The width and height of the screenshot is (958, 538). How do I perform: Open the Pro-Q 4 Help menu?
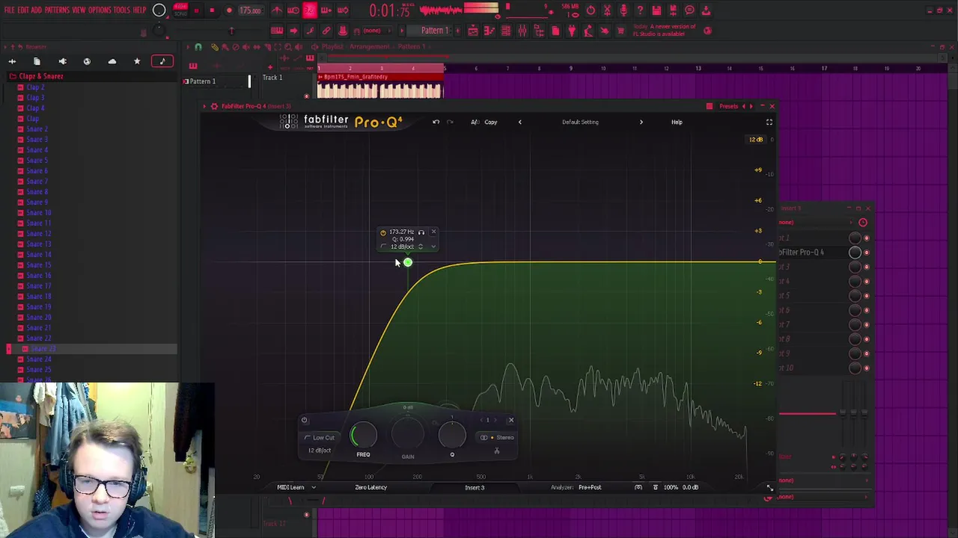677,122
